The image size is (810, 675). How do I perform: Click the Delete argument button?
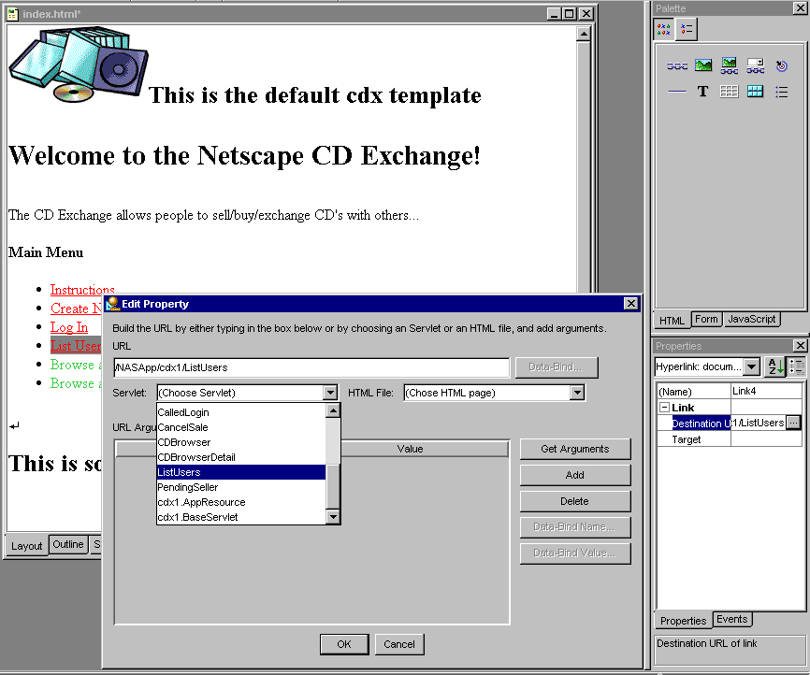(x=575, y=501)
